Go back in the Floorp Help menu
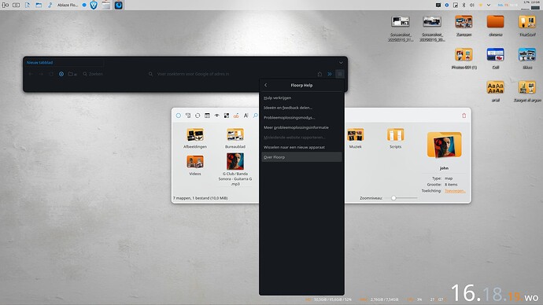 coord(266,85)
